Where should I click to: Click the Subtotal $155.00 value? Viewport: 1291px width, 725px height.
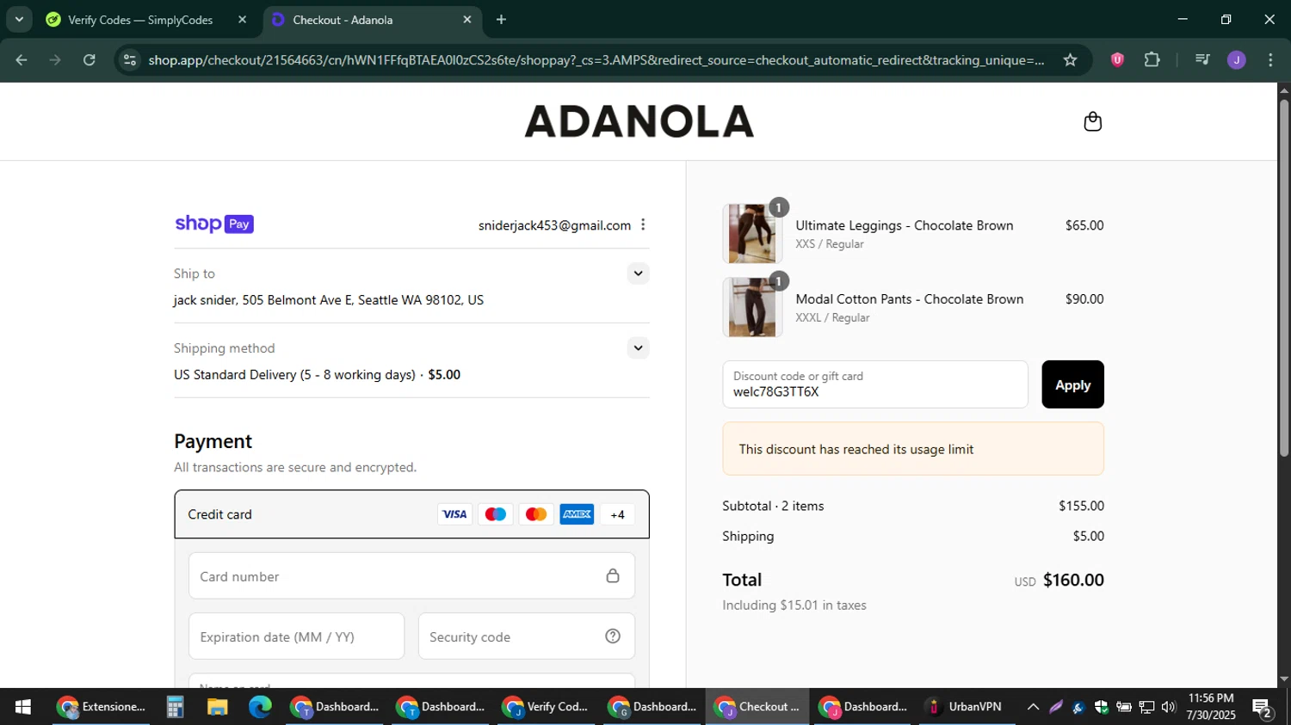pos(1081,506)
